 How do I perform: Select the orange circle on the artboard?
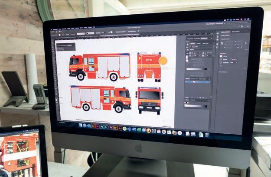point(163,61)
